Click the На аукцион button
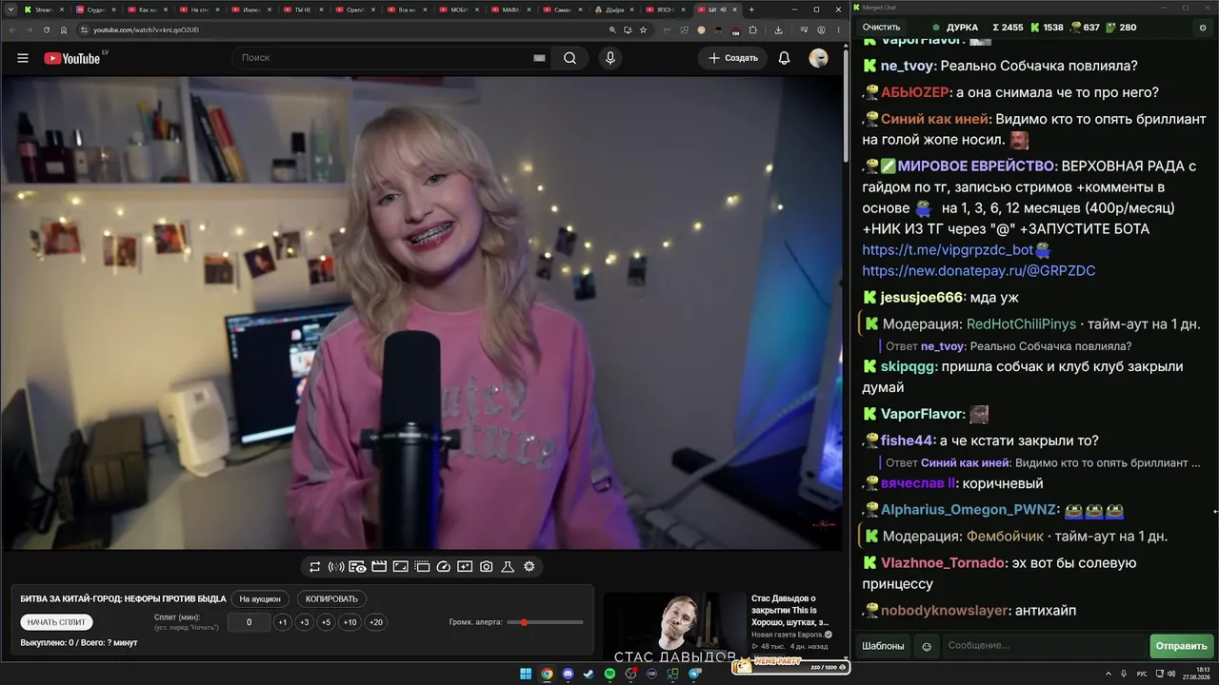1219x685 pixels. pos(260,599)
